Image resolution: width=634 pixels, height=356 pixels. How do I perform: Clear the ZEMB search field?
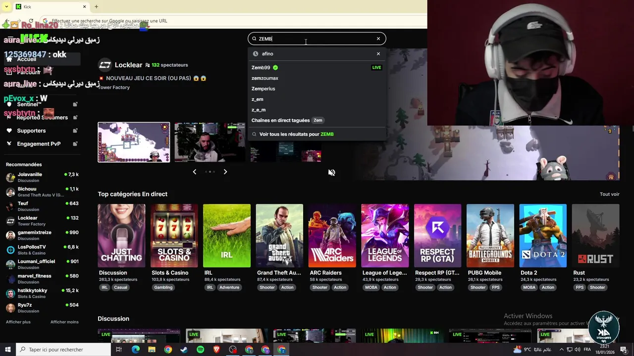[378, 39]
